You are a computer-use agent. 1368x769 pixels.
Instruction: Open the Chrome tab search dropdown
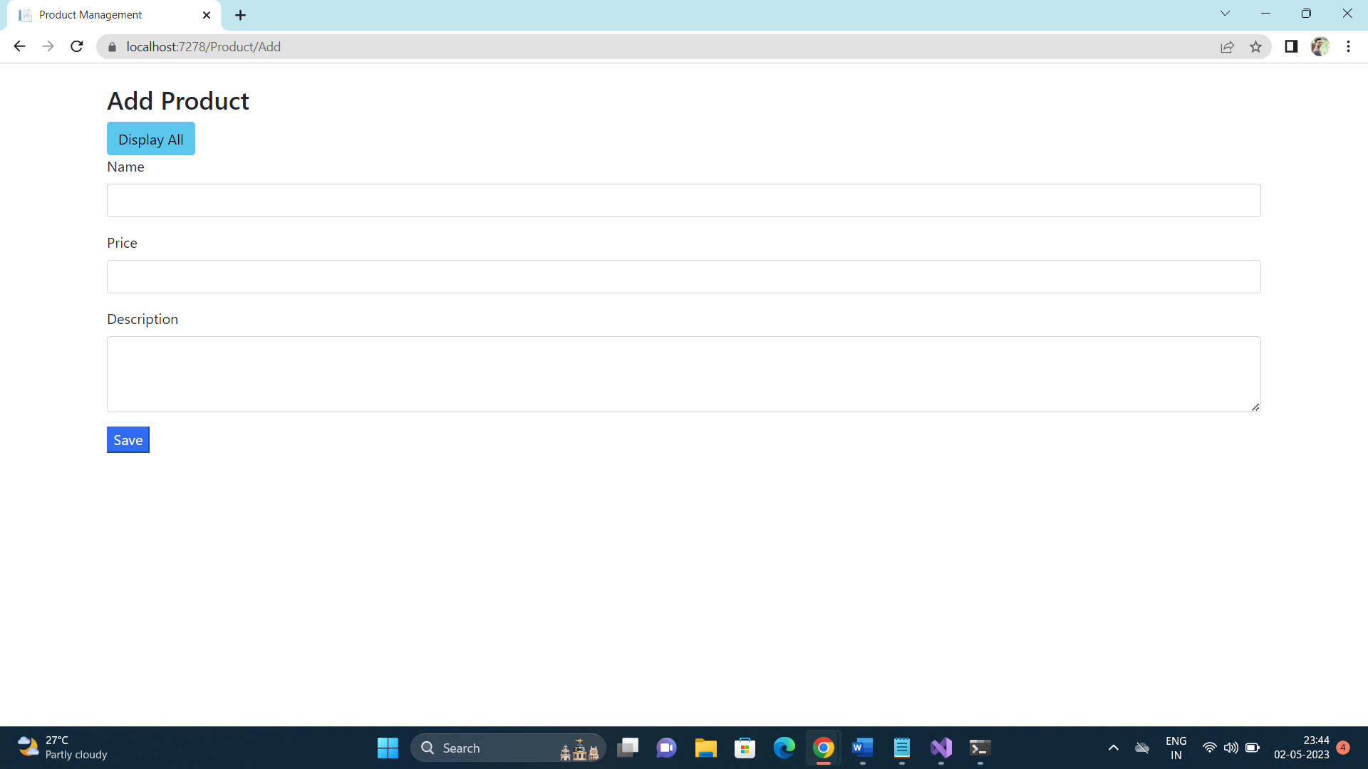click(x=1225, y=13)
